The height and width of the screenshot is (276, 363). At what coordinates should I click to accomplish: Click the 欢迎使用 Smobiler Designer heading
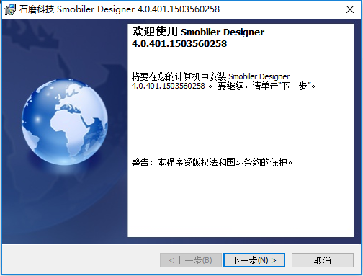tap(198, 37)
